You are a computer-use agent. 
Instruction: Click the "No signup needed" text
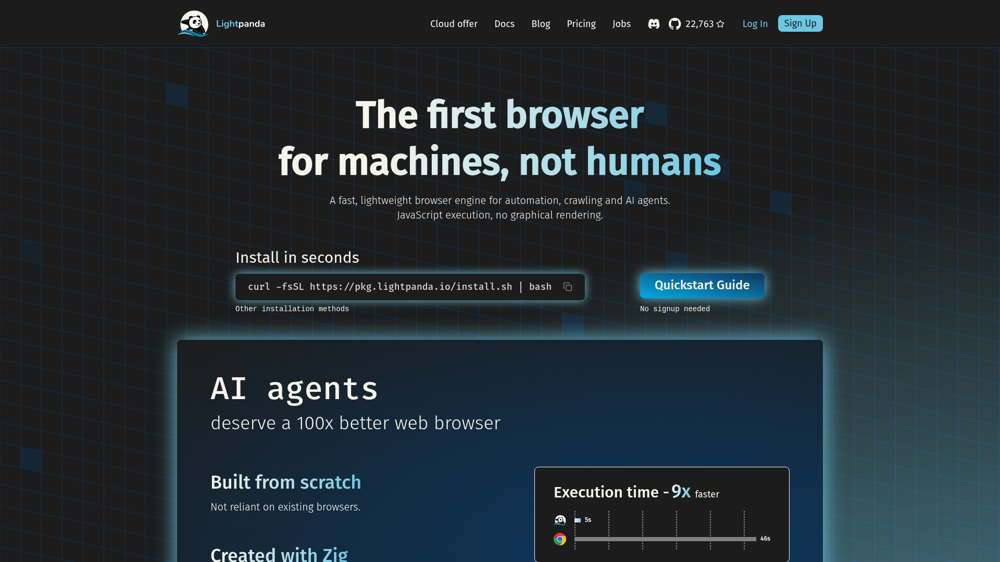click(x=675, y=309)
